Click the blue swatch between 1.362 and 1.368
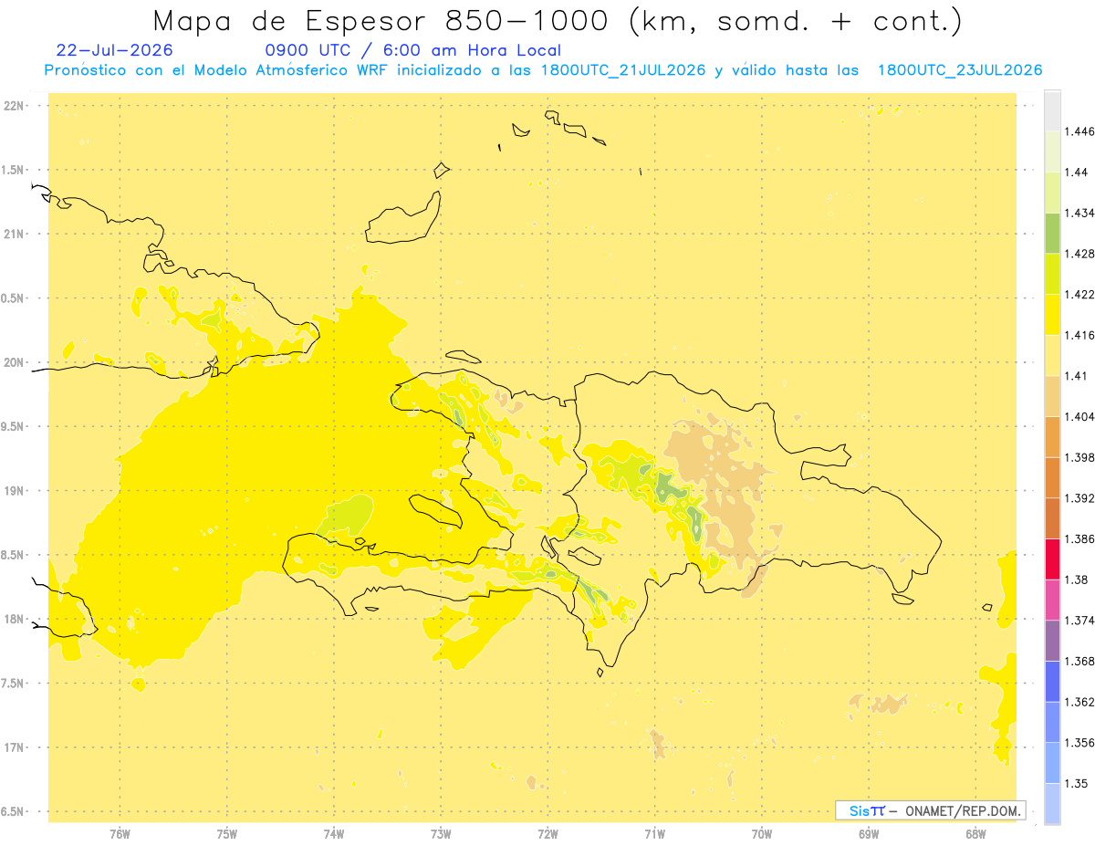Image resolution: width=1095 pixels, height=846 pixels. pos(1052,681)
